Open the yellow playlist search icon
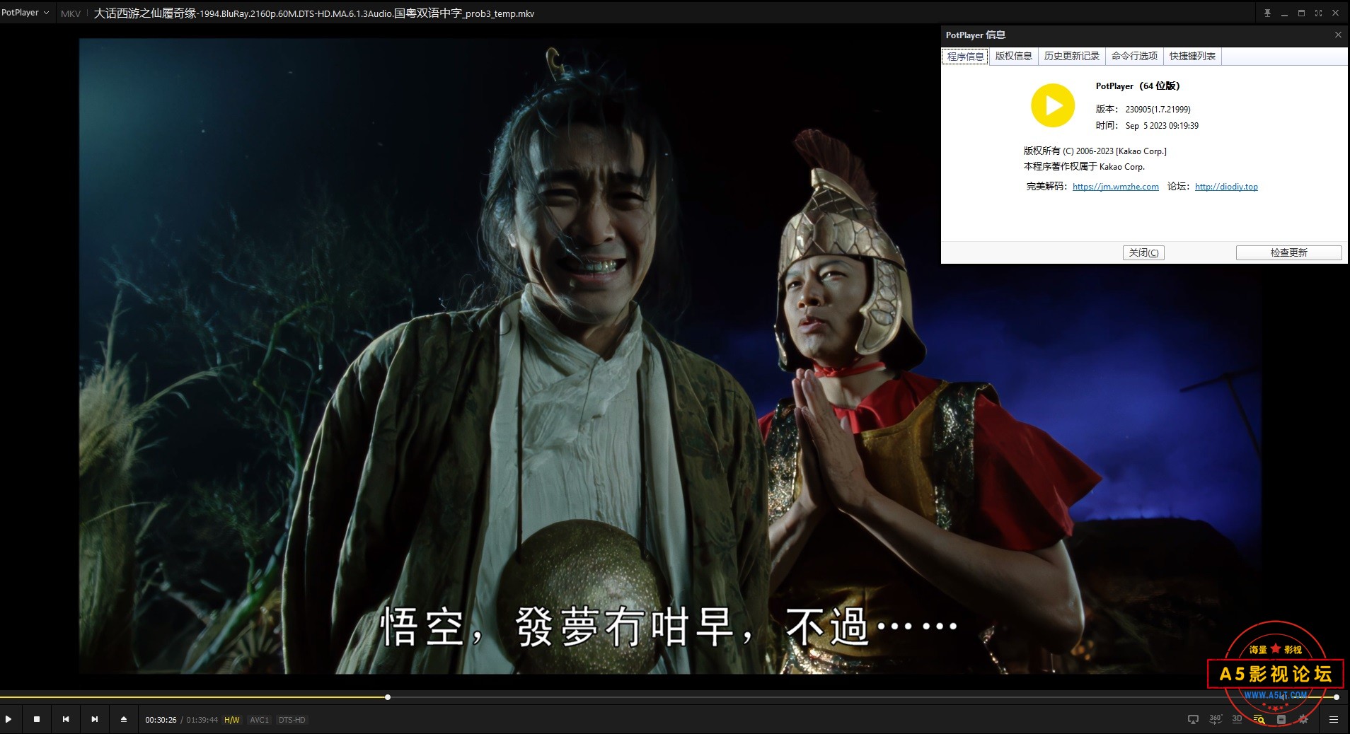 1259,719
